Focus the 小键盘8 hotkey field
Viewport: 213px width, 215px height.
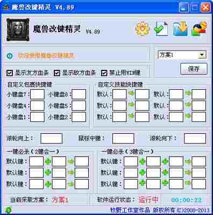[x=79, y=94]
